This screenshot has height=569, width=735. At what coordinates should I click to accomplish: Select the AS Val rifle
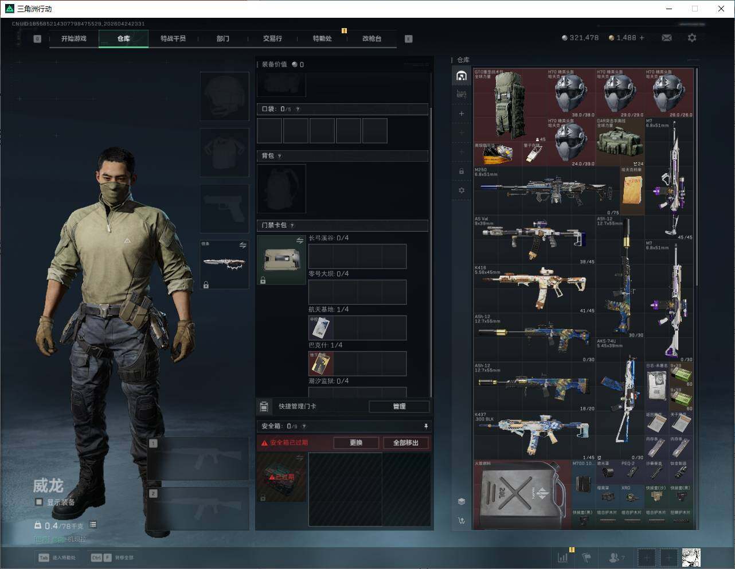[x=534, y=240]
